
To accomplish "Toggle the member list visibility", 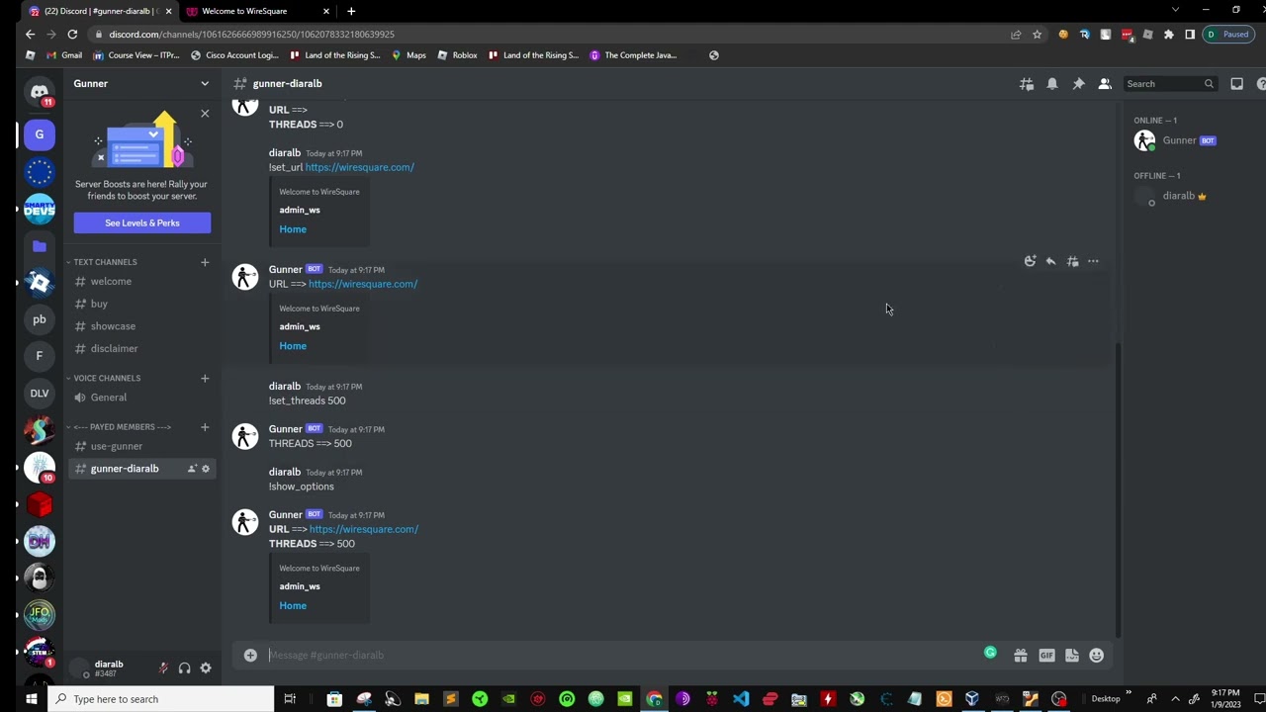I will (1105, 84).
